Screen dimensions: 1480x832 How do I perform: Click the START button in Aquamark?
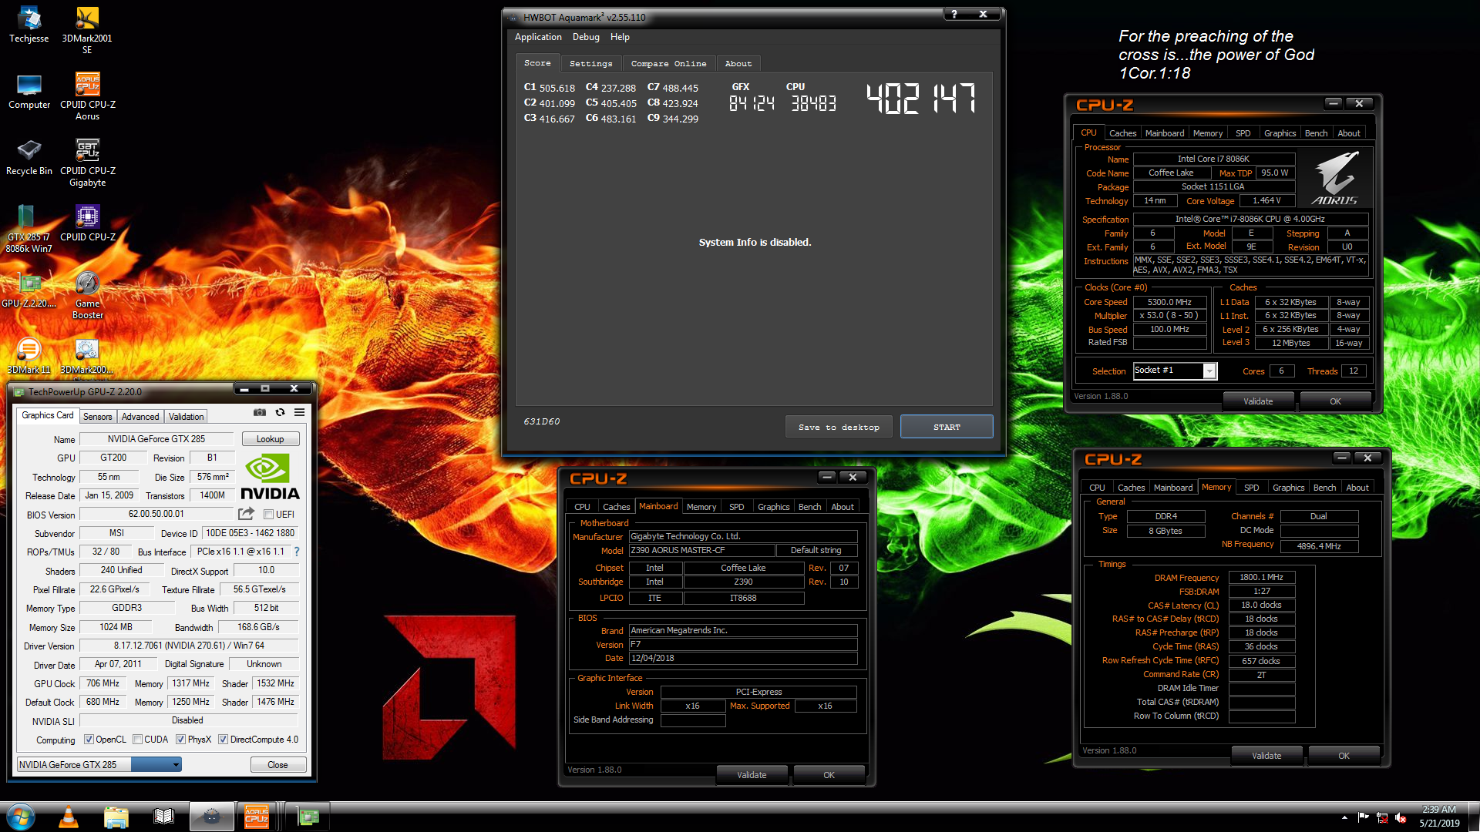pos(947,427)
